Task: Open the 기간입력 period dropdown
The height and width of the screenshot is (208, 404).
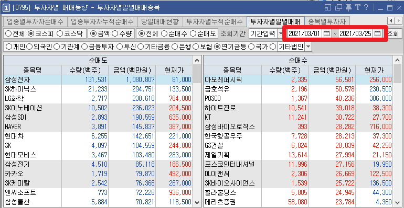Action: point(281,33)
